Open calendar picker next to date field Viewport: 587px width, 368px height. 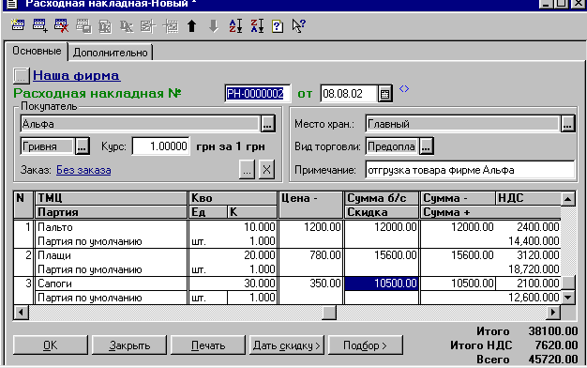(x=384, y=94)
